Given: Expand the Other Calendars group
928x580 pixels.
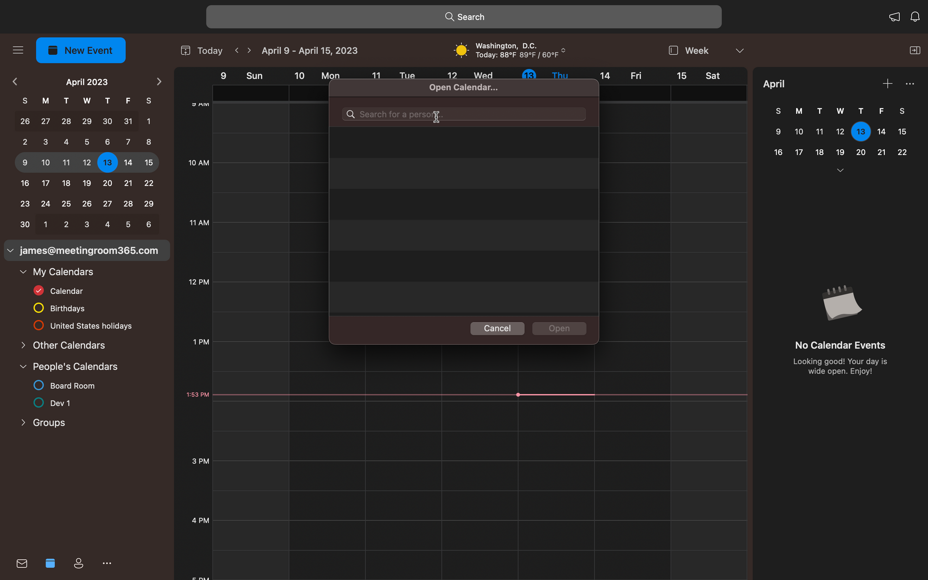Looking at the screenshot, I should (x=23, y=345).
